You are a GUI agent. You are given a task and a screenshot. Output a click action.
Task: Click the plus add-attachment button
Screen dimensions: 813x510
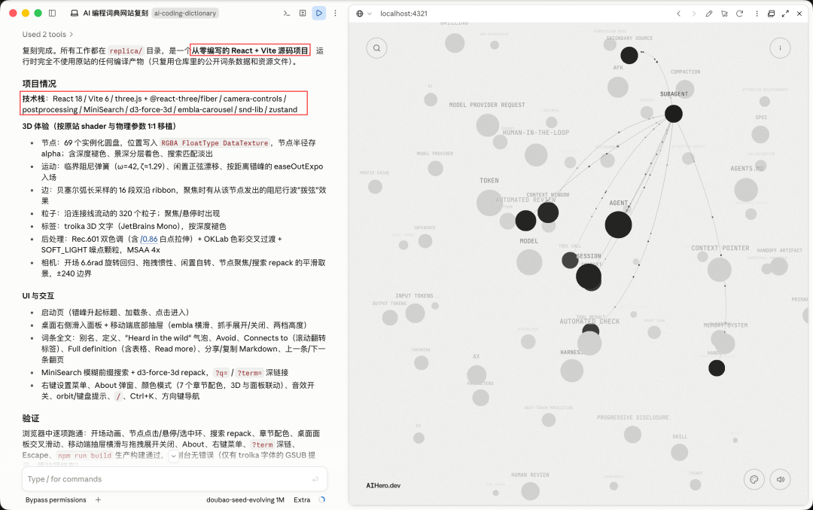99,499
